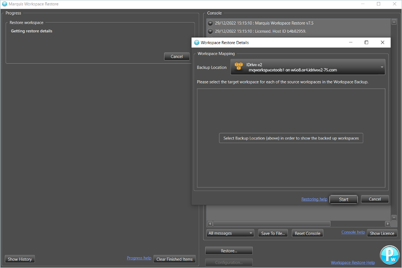
Task: Click the disabled Configuration... button
Action: click(x=229, y=262)
